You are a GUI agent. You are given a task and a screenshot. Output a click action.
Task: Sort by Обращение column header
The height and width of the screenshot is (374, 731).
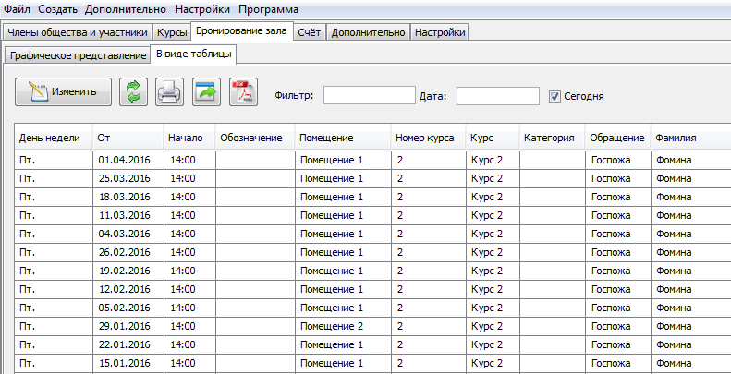click(617, 138)
